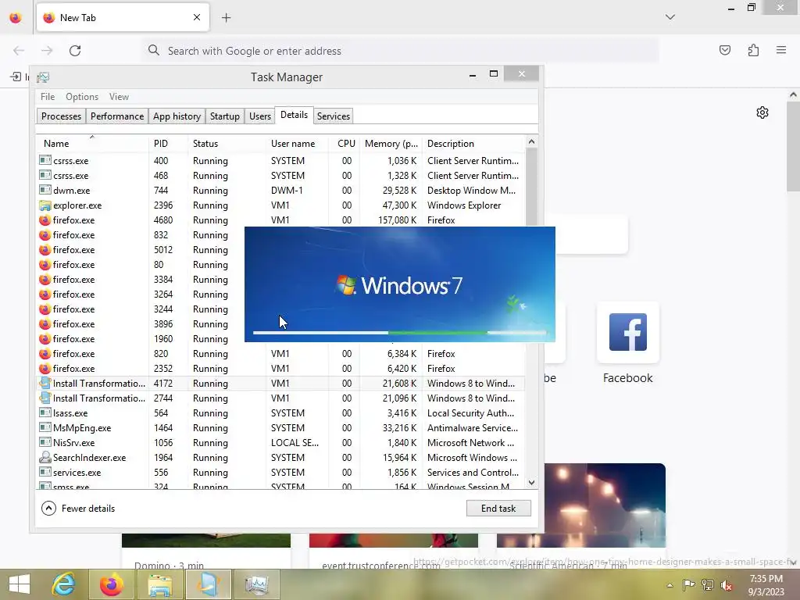This screenshot has width=800, height=600.
Task: Close the New Tab tab
Action: 196,17
